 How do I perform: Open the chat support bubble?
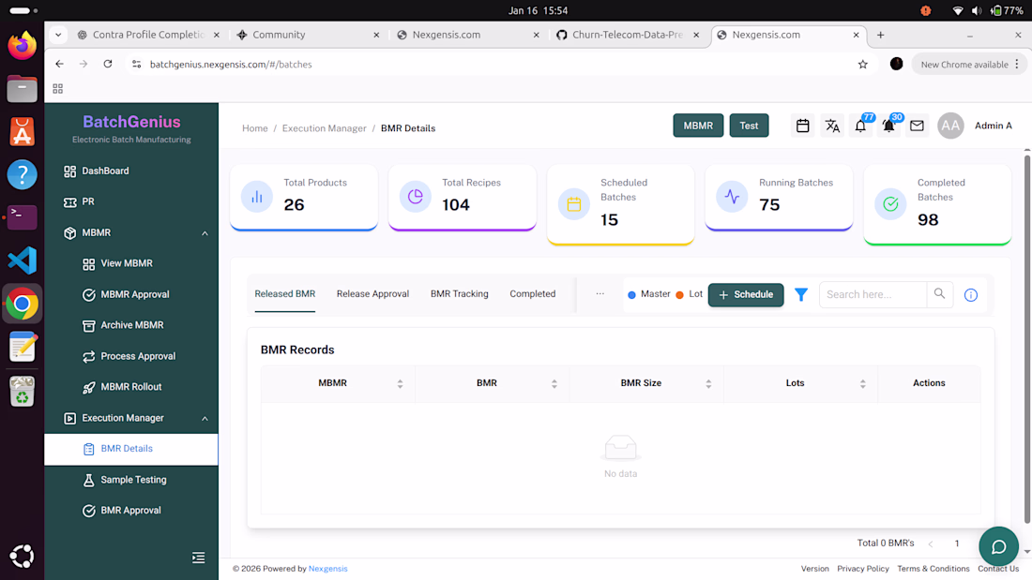click(998, 546)
